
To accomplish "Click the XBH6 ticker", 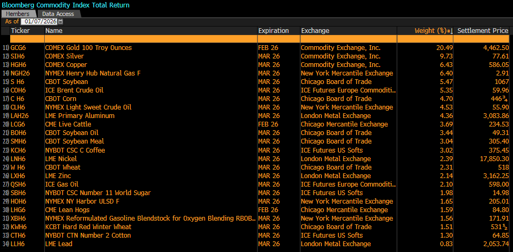I will pyautogui.click(x=18, y=219).
